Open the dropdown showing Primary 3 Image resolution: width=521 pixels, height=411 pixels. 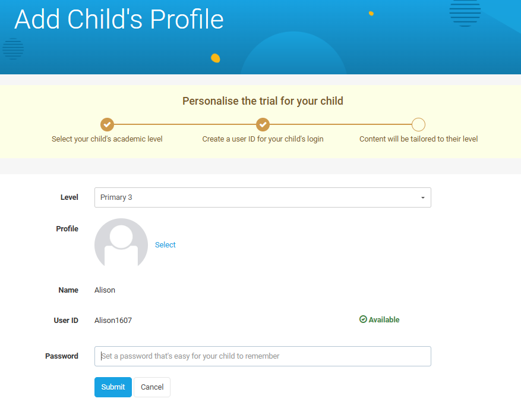262,197
